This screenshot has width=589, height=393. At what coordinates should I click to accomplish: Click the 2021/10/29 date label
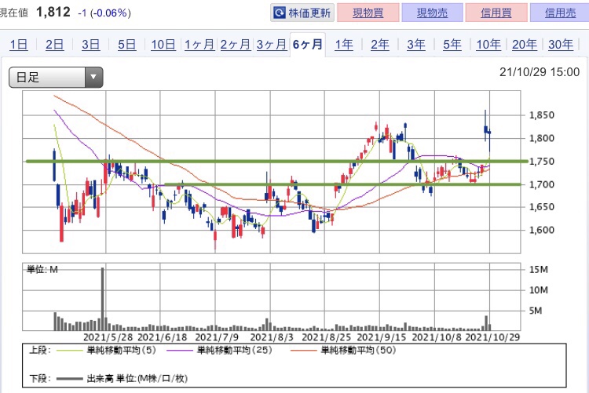coord(492,337)
